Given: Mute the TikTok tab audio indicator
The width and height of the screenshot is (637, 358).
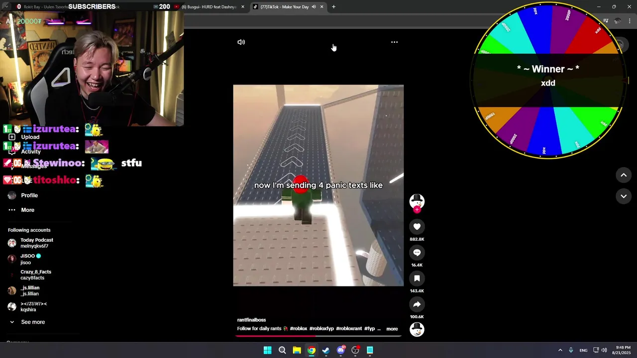Looking at the screenshot, I should [x=314, y=7].
